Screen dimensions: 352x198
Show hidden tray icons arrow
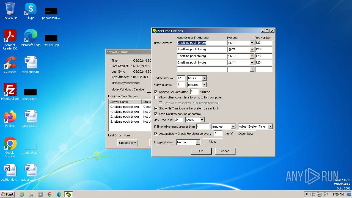pos(307,194)
